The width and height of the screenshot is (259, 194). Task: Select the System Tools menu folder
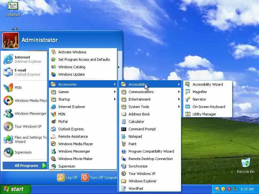150,107
